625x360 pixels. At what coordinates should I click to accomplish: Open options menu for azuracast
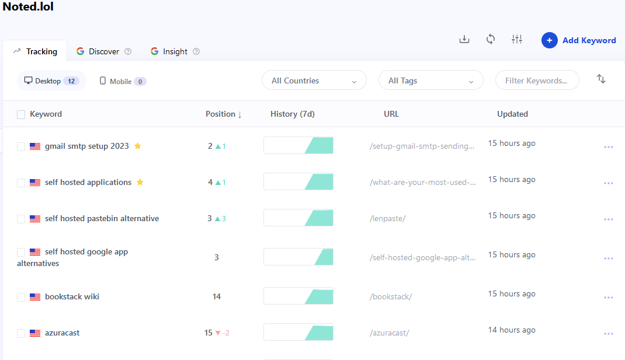point(608,334)
